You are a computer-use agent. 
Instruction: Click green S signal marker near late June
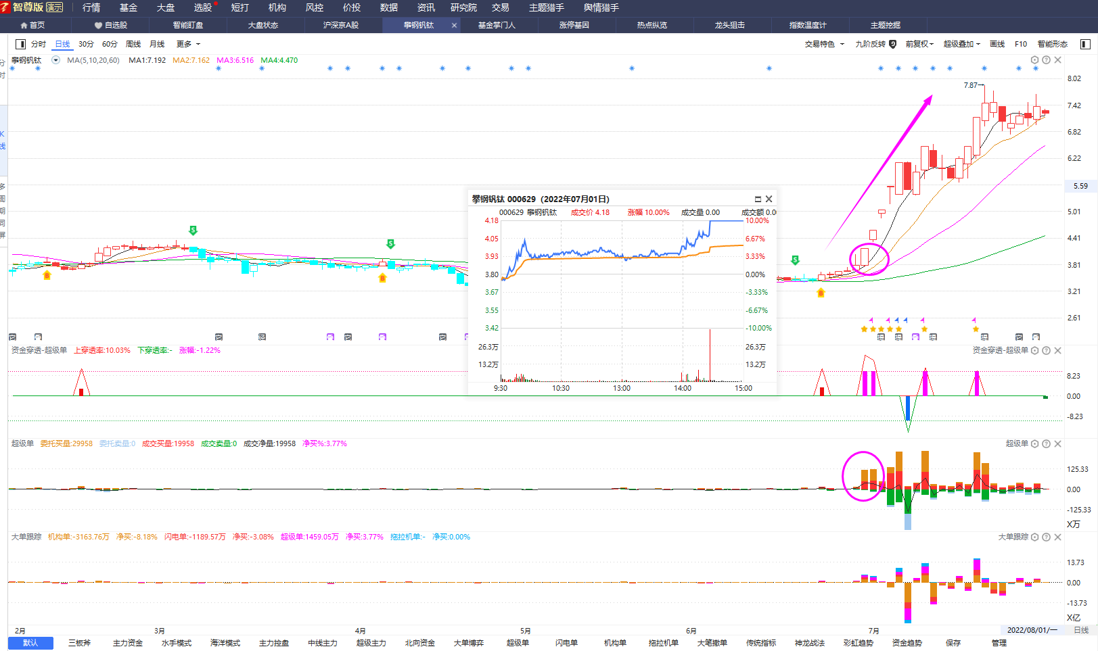[x=795, y=260]
